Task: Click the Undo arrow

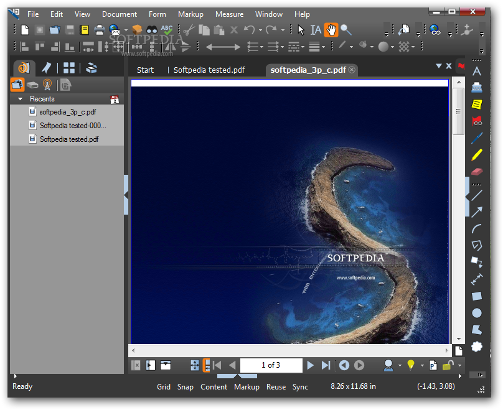Action: point(249,30)
